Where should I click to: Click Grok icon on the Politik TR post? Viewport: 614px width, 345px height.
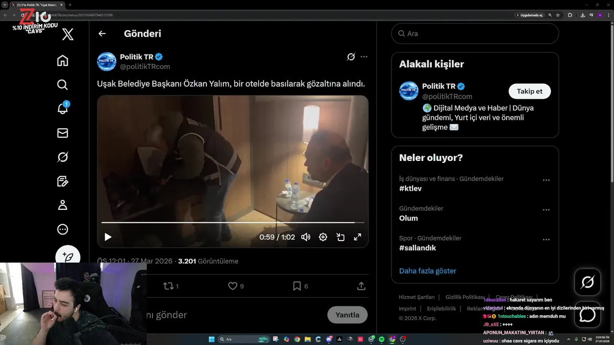click(351, 57)
